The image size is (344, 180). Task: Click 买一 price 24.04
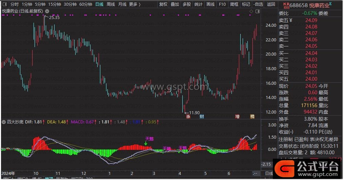[311, 53]
